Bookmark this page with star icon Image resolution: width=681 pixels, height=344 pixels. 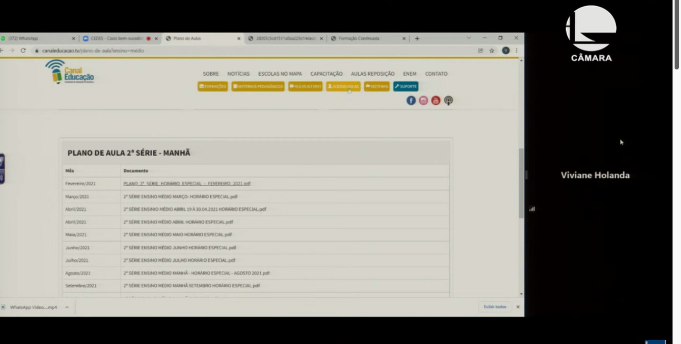[492, 50]
